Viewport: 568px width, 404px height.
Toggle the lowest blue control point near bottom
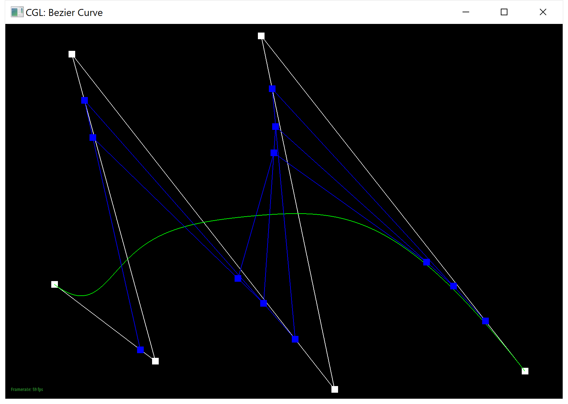(x=140, y=350)
